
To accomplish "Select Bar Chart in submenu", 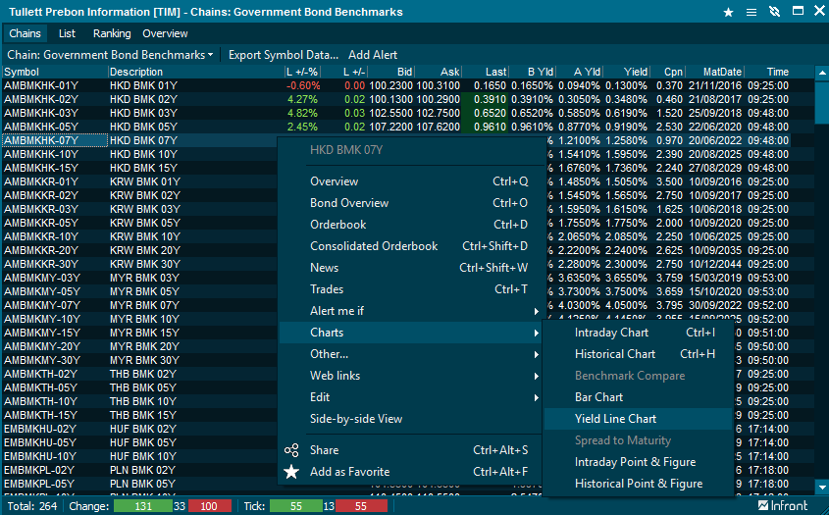I will [x=638, y=397].
